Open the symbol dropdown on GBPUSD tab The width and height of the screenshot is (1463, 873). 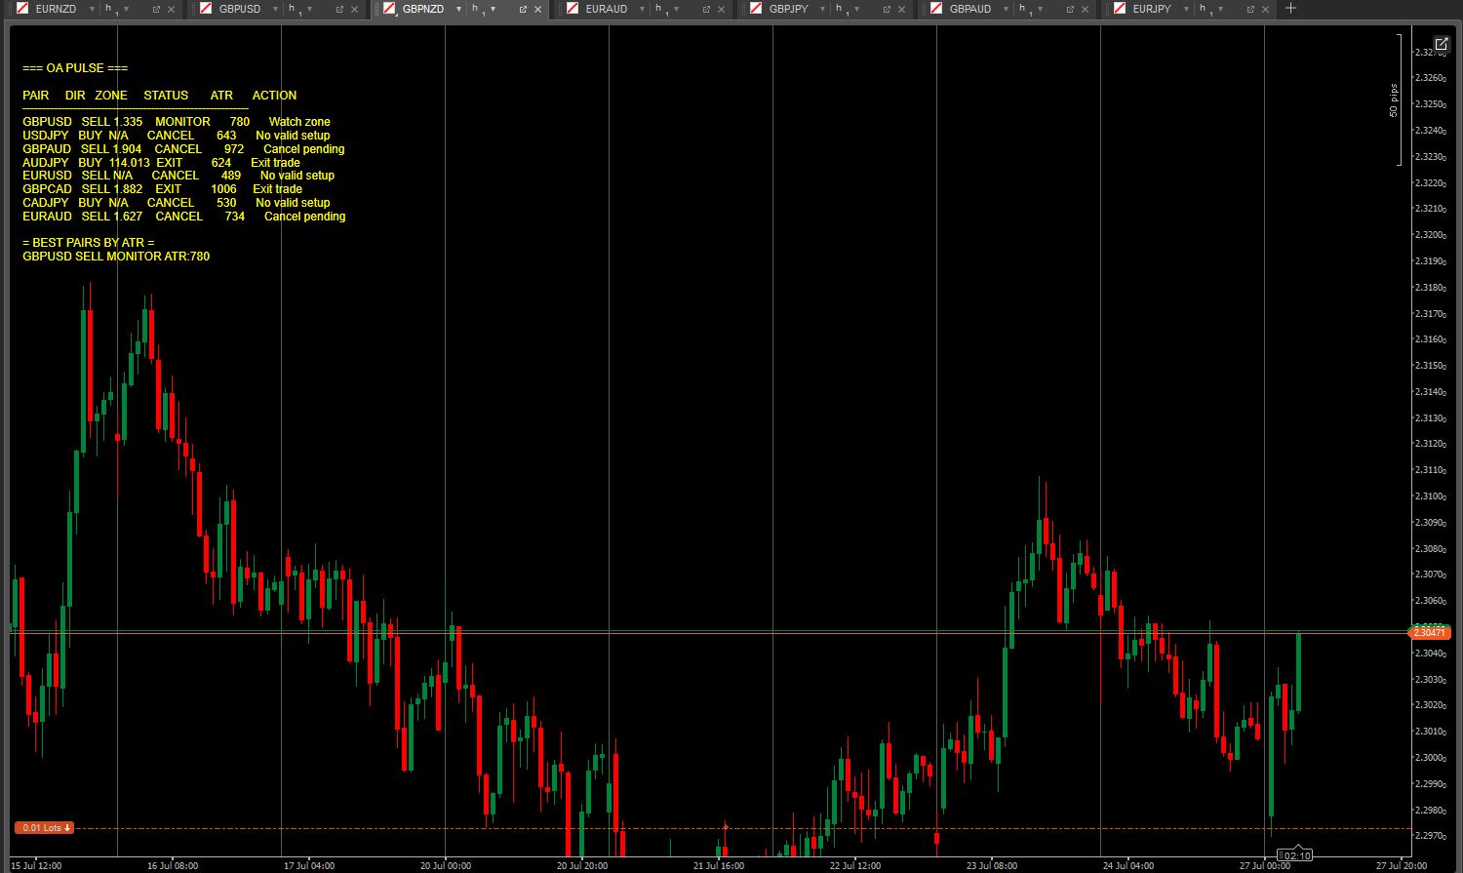pos(275,9)
